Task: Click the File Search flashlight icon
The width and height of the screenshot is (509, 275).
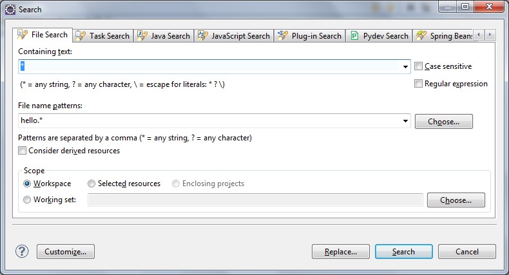Action: [23, 35]
